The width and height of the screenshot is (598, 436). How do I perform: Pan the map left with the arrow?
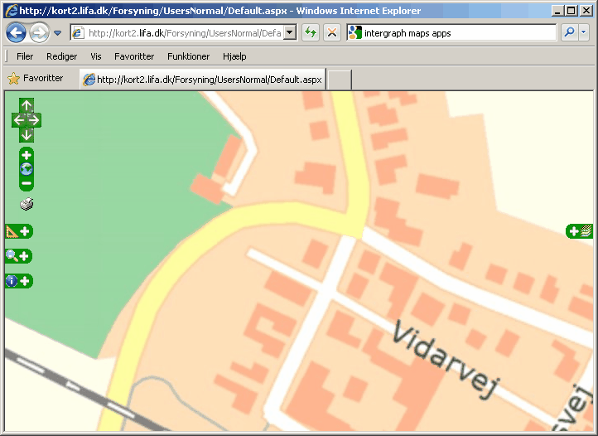coord(18,120)
